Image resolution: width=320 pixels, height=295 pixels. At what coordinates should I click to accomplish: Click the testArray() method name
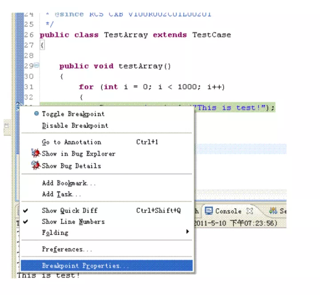(x=144, y=66)
